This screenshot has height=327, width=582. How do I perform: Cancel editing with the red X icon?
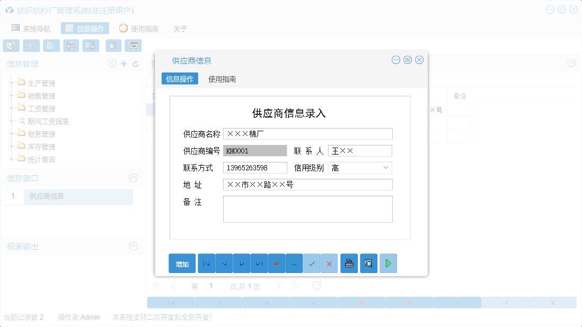329,263
